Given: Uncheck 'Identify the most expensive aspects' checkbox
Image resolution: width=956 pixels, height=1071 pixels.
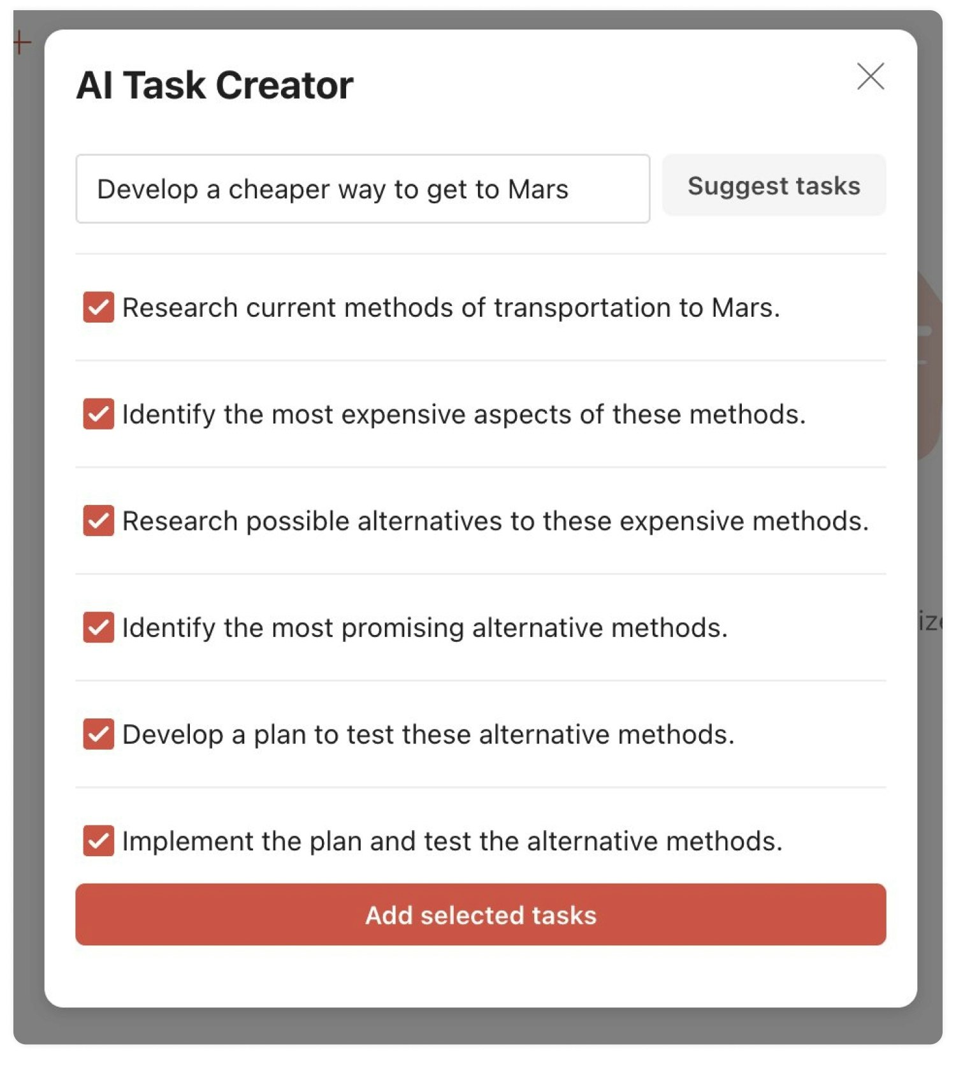Looking at the screenshot, I should tap(99, 414).
